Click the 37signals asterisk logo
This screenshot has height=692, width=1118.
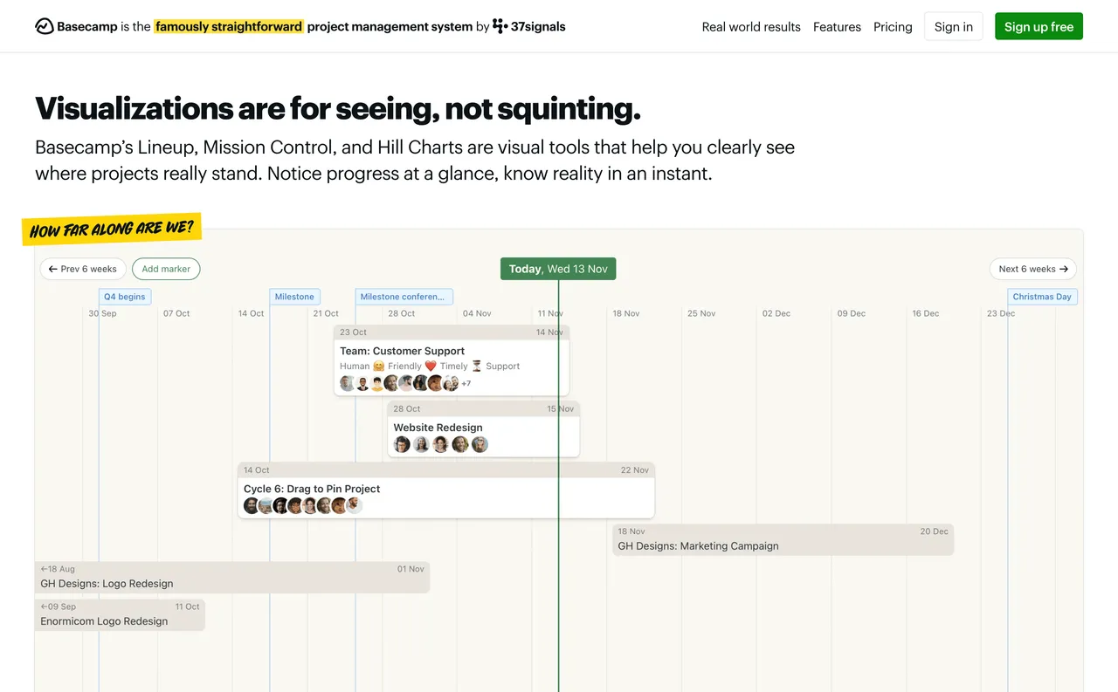[x=500, y=26]
